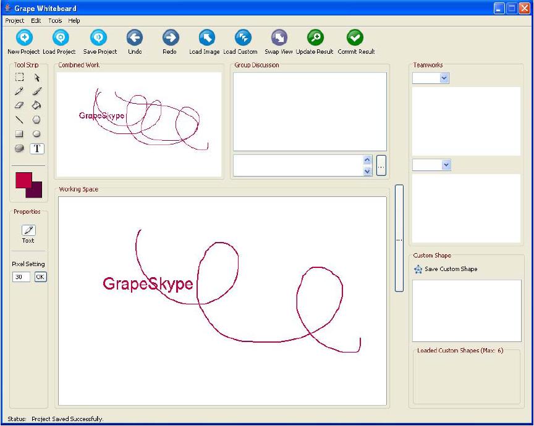This screenshot has height=426, width=534.
Task: Click the Save Custom Shape label
Action: pos(451,269)
